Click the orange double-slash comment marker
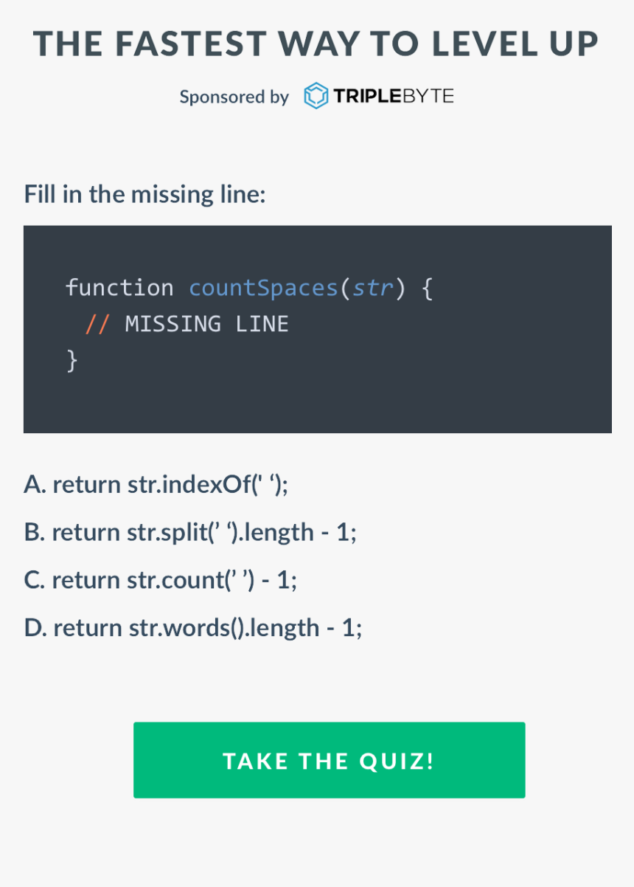The width and height of the screenshot is (634, 887). coord(97,324)
